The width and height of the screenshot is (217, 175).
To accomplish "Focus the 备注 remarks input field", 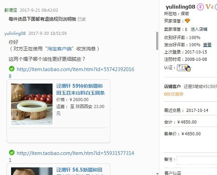I will click(x=197, y=160).
